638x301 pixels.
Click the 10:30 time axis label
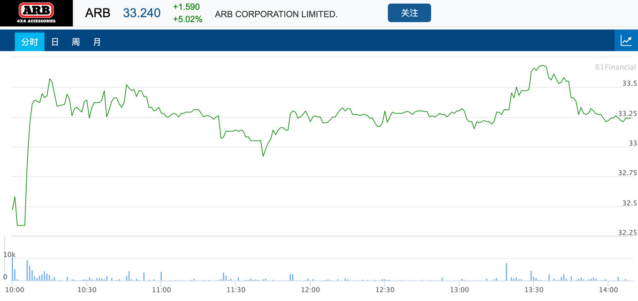click(87, 290)
